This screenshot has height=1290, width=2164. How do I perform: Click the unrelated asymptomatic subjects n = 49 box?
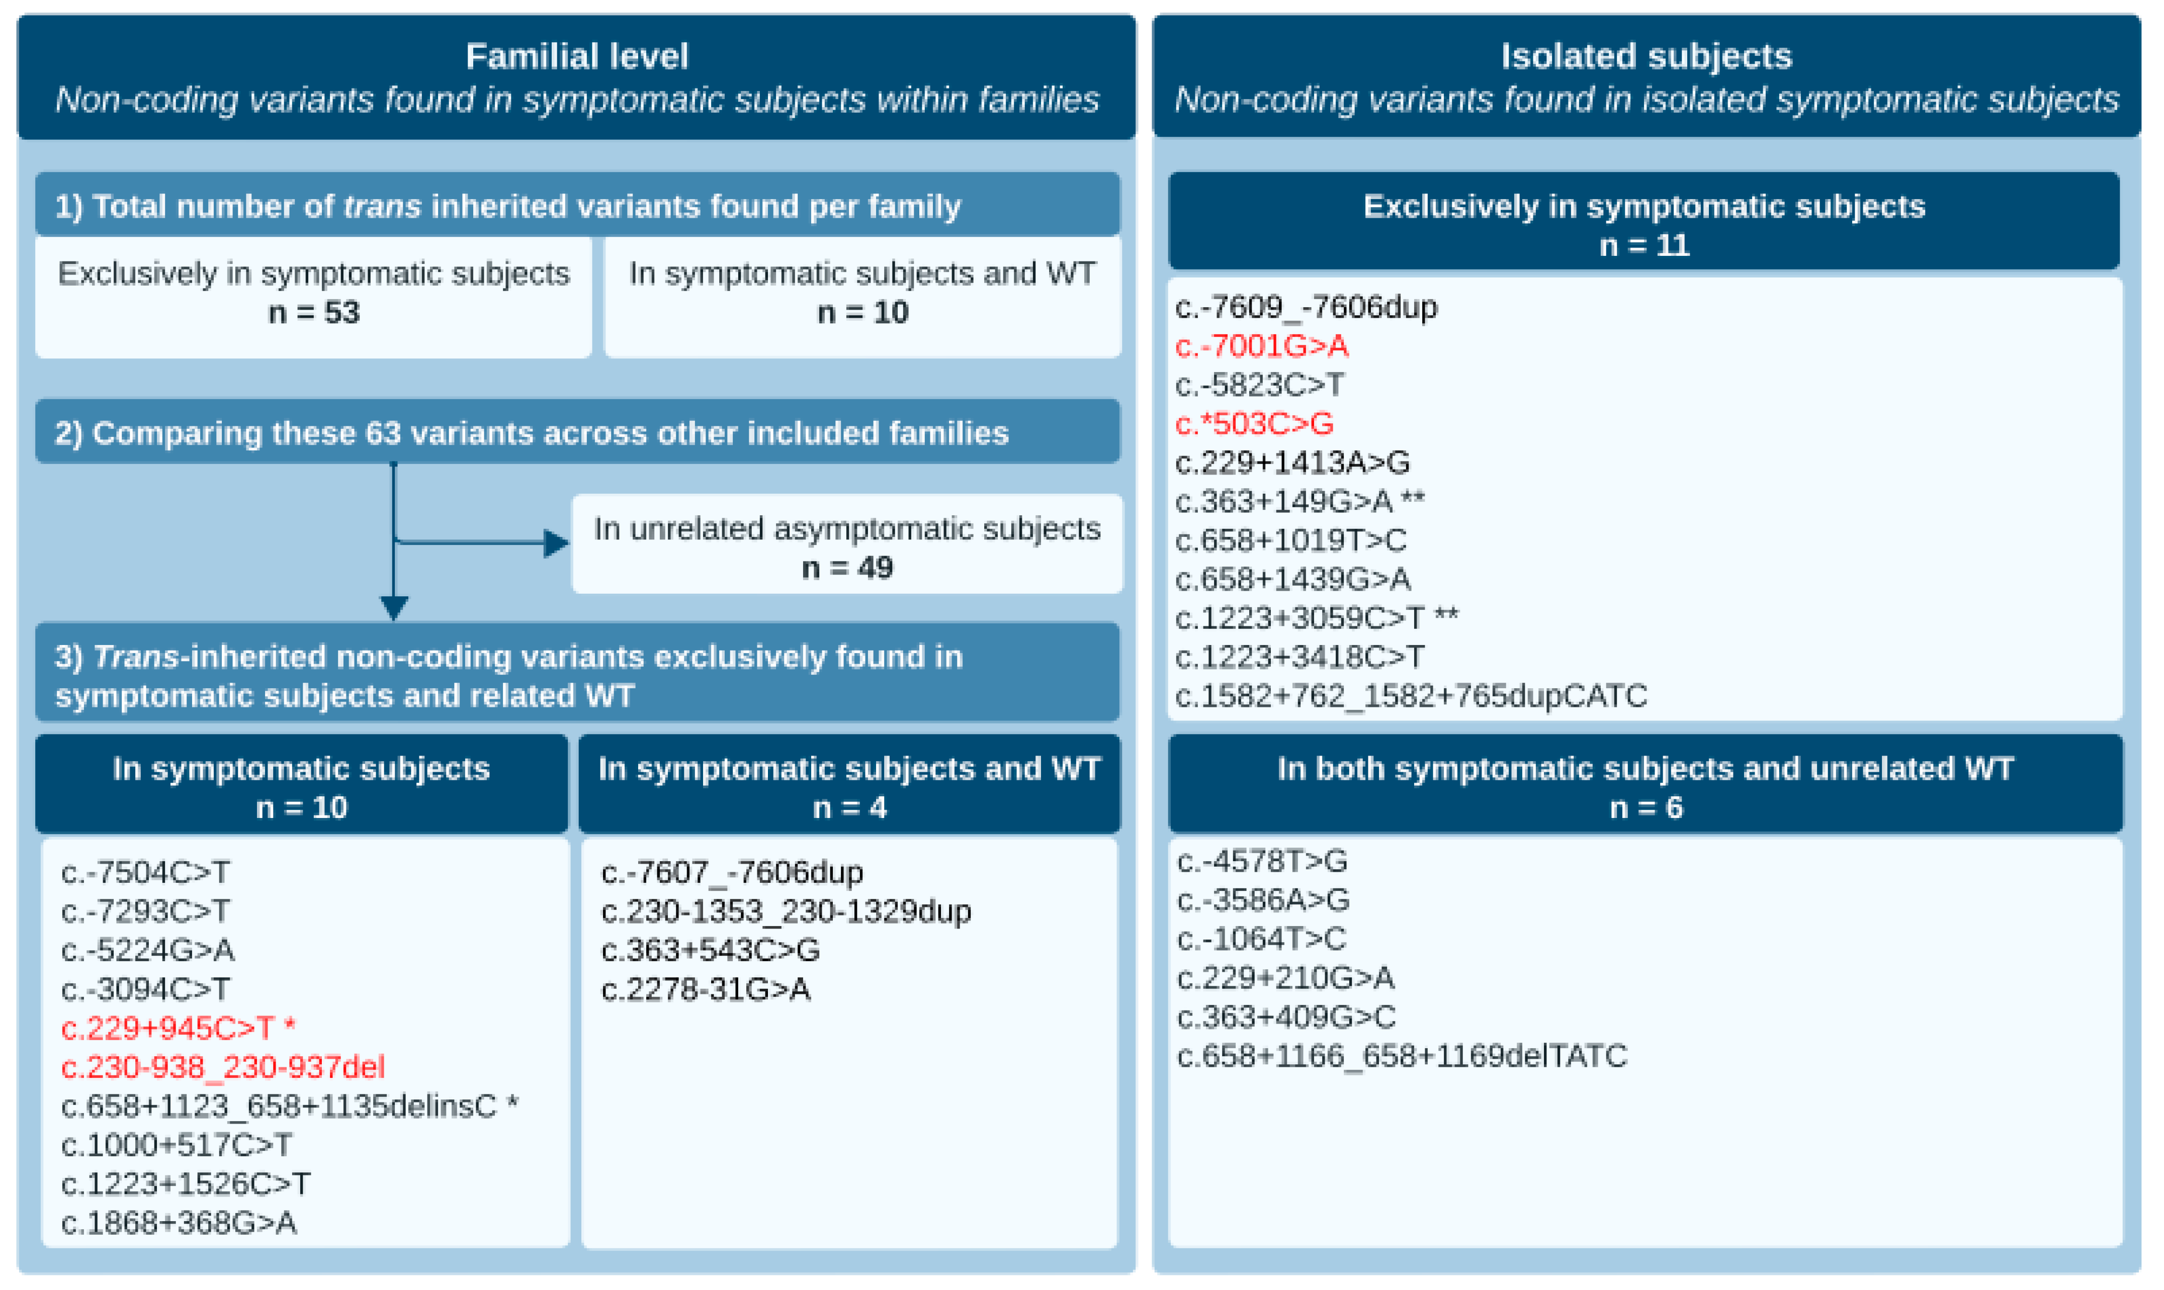847,547
